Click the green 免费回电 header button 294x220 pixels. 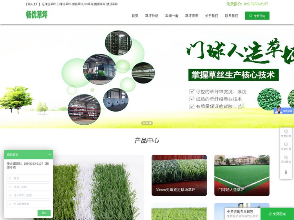pos(257,16)
